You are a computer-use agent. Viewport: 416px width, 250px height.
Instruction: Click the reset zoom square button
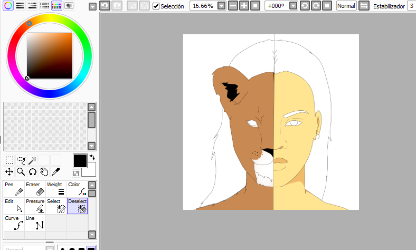[x=255, y=6]
